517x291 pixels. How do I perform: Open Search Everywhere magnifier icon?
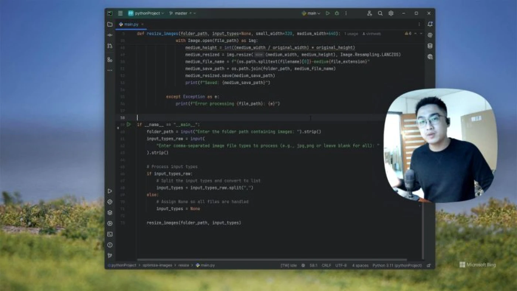pyautogui.click(x=380, y=13)
